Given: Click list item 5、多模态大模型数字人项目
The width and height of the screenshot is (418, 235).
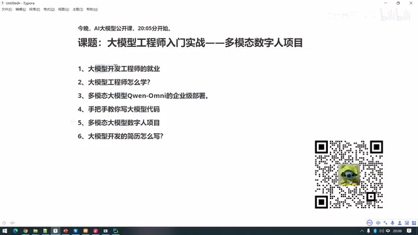Looking at the screenshot, I should [119, 123].
